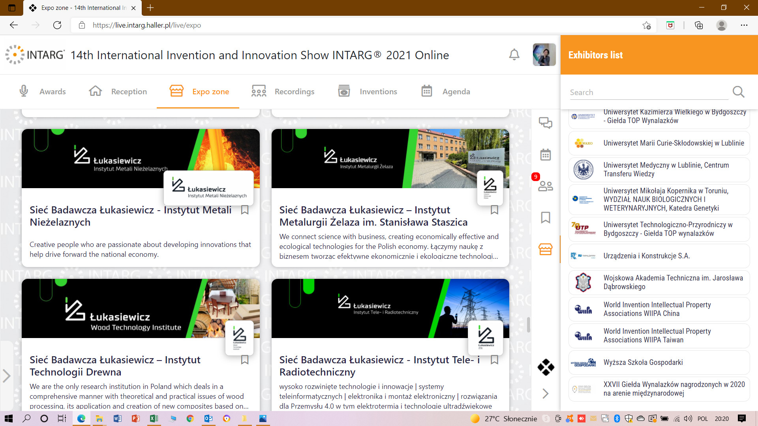Screen dimensions: 758x426
Task: Select Uniwersytet Marii Curie-Skłodowskiej w Lublinie
Action: point(659,143)
